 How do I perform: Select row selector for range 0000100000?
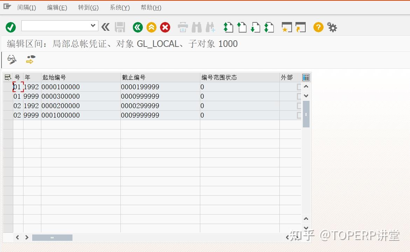click(x=8, y=87)
